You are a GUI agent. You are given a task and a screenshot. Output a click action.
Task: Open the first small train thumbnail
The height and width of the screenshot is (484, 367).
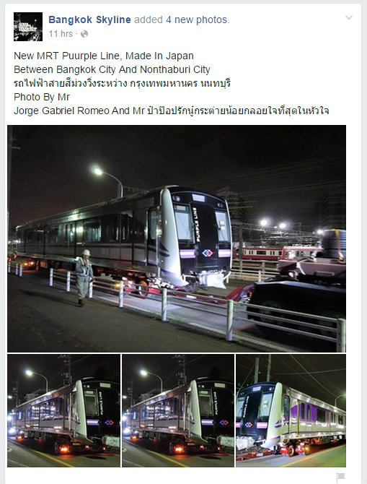pos(63,410)
